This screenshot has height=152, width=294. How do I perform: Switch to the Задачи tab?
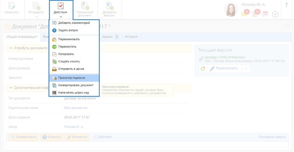(110, 37)
